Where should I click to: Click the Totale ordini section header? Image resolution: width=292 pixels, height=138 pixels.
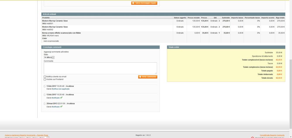[226, 47]
